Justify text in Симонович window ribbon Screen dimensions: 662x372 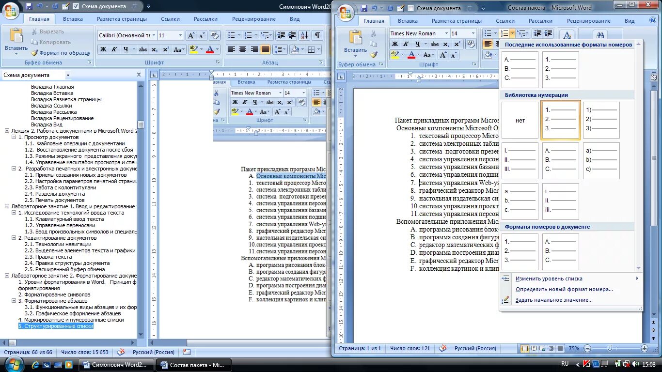[x=266, y=49]
